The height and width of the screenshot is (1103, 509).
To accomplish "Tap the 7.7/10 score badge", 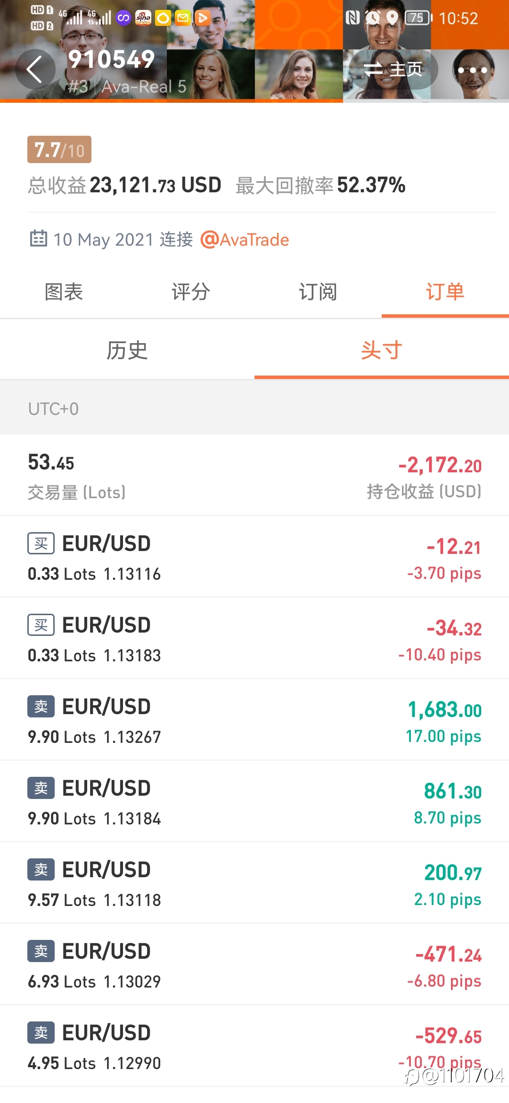I will [59, 150].
